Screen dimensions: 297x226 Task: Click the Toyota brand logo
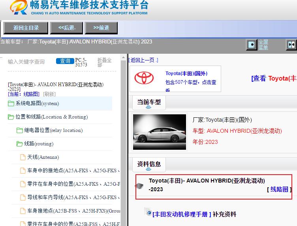tap(144, 78)
